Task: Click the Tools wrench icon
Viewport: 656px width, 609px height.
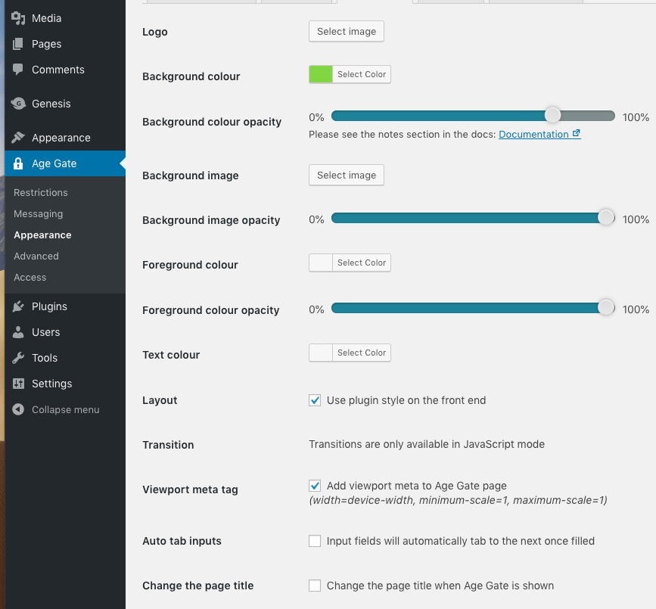Action: coord(19,358)
